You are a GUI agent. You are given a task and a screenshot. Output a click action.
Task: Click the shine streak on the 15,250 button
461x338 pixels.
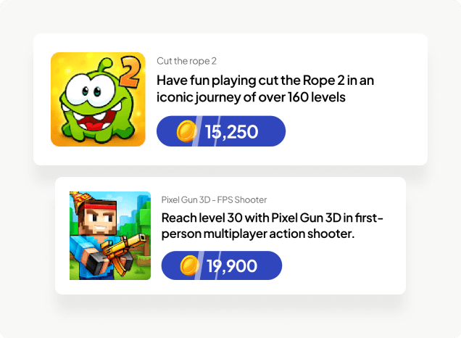pyautogui.click(x=196, y=131)
